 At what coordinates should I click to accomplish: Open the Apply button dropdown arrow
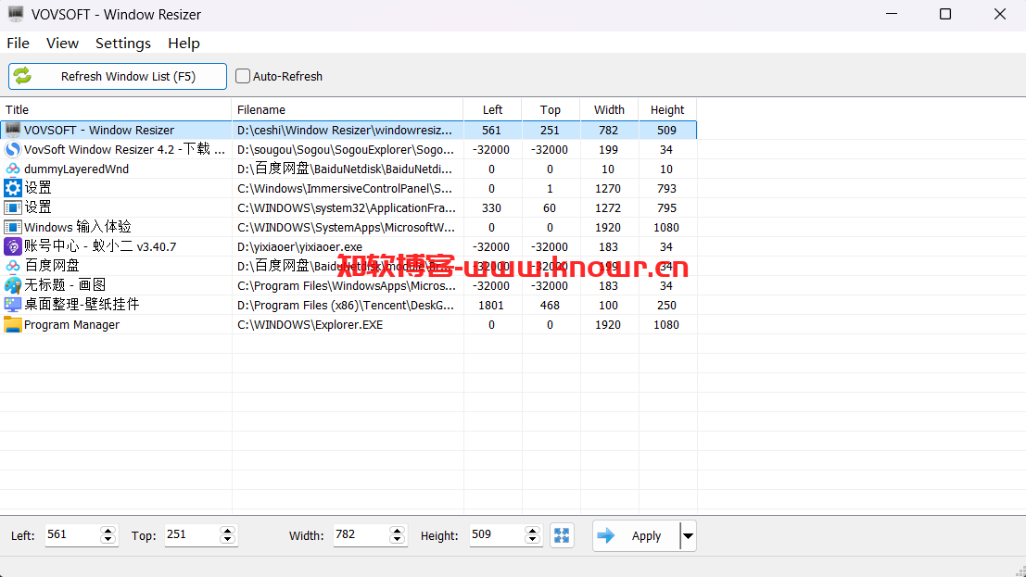[688, 535]
